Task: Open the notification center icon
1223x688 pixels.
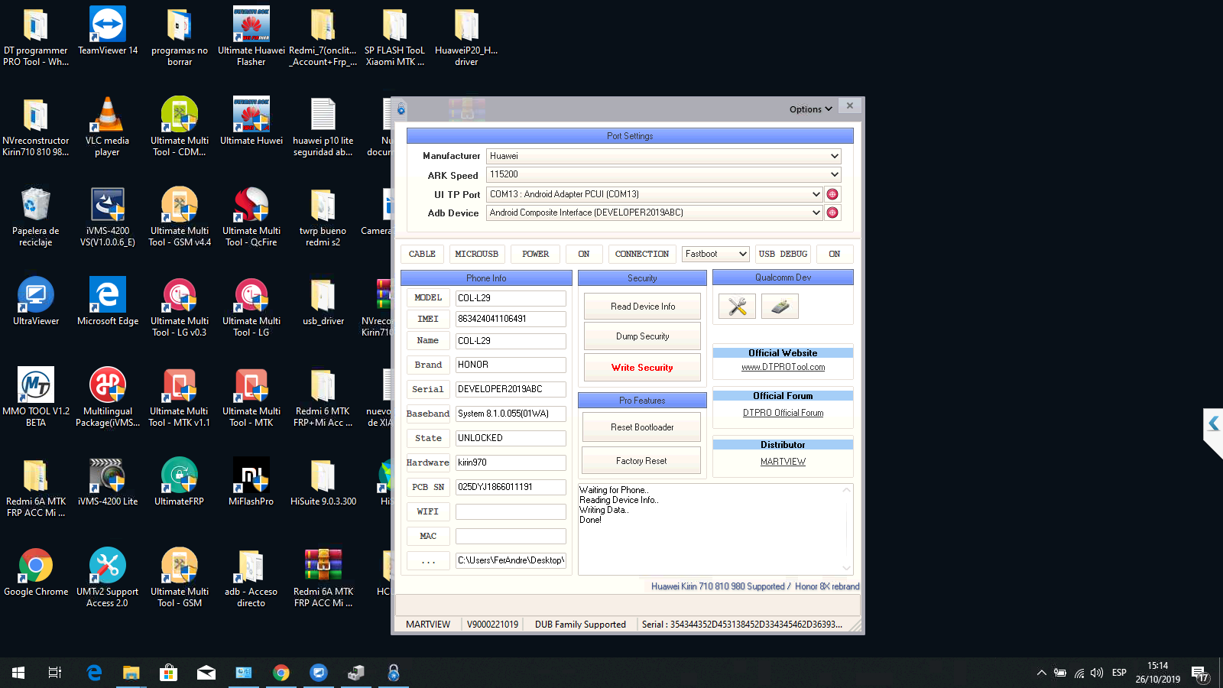Action: point(1199,673)
